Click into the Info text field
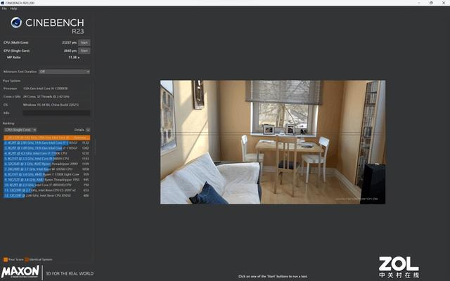This screenshot has width=450, height=281. coord(56,113)
